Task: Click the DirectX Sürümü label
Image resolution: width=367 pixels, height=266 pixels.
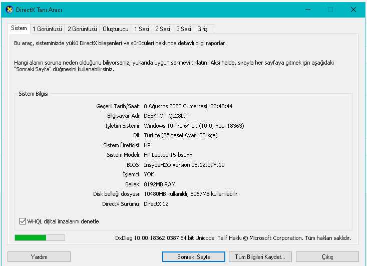Action: (x=122, y=204)
